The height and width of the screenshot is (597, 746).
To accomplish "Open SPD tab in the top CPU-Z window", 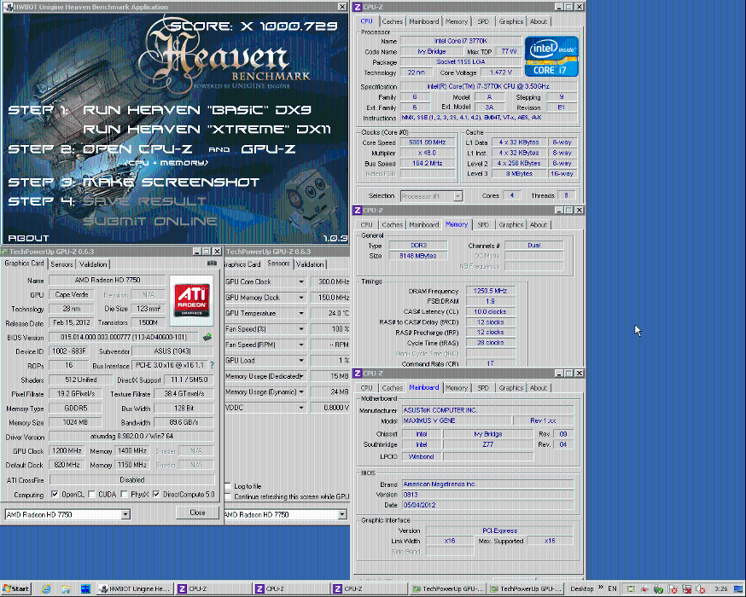I will (483, 21).
